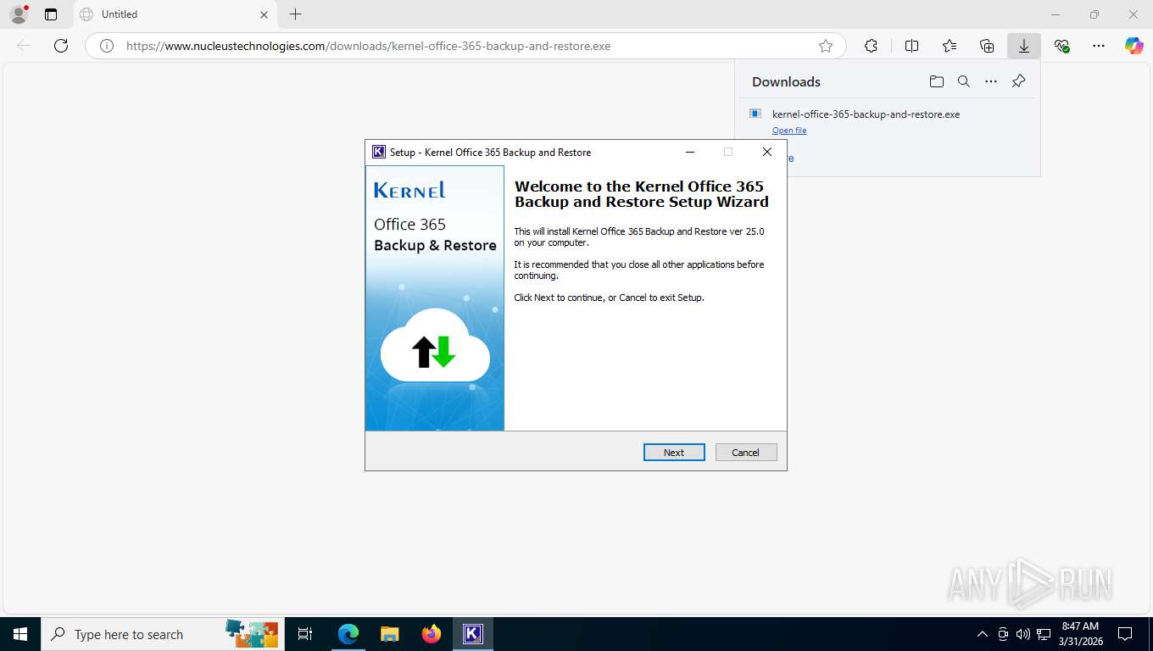Switch to Microsoft Edge on taskbar

[x=348, y=634]
